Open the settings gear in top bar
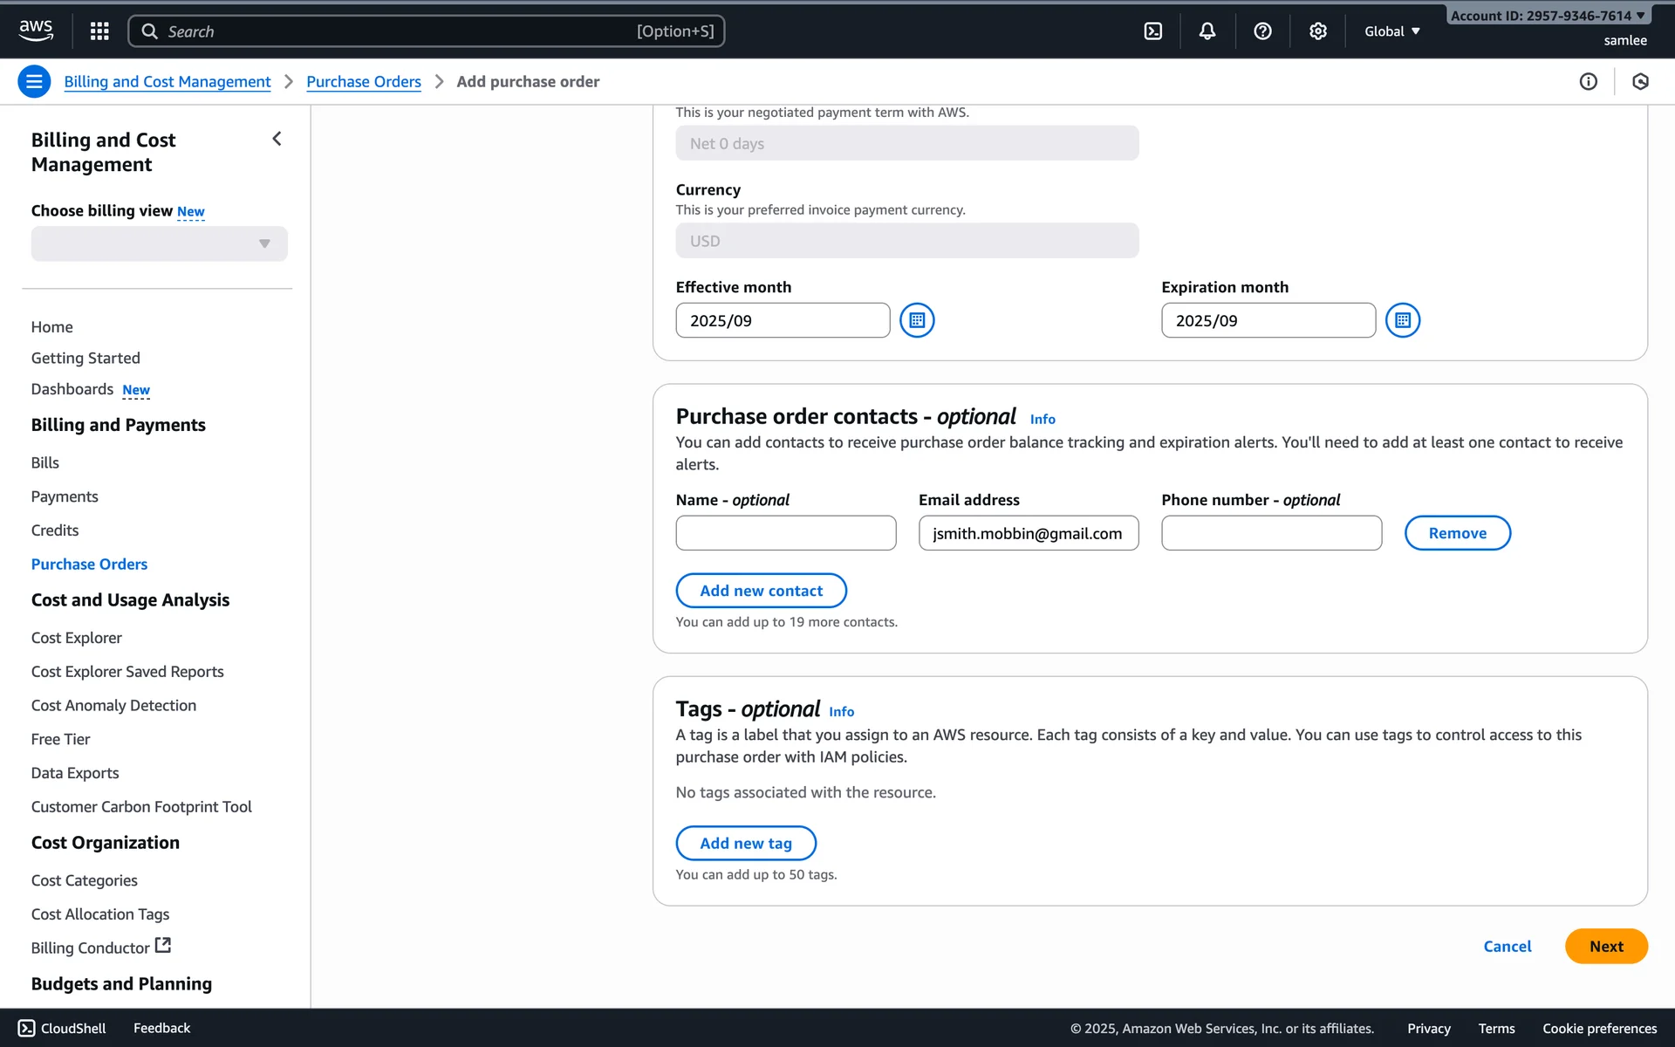This screenshot has width=1675, height=1047. [x=1317, y=31]
